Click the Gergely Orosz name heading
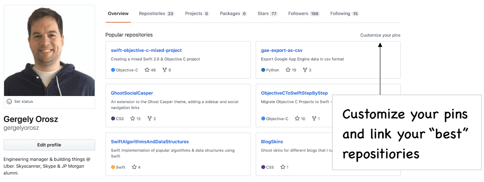The height and width of the screenshot is (182, 484). [x=31, y=119]
